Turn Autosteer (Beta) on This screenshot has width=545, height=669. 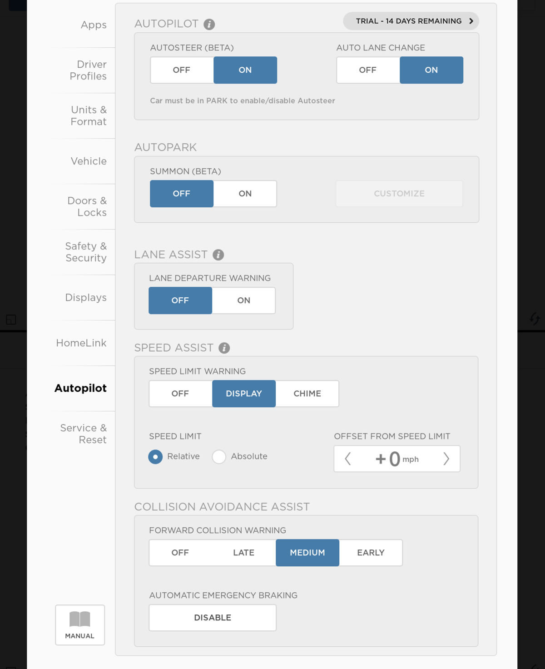(x=245, y=70)
